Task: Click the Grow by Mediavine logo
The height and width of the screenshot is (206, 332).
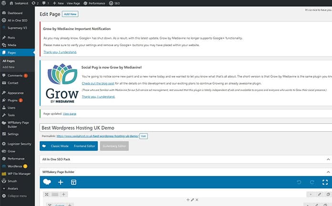Action: click(x=62, y=83)
